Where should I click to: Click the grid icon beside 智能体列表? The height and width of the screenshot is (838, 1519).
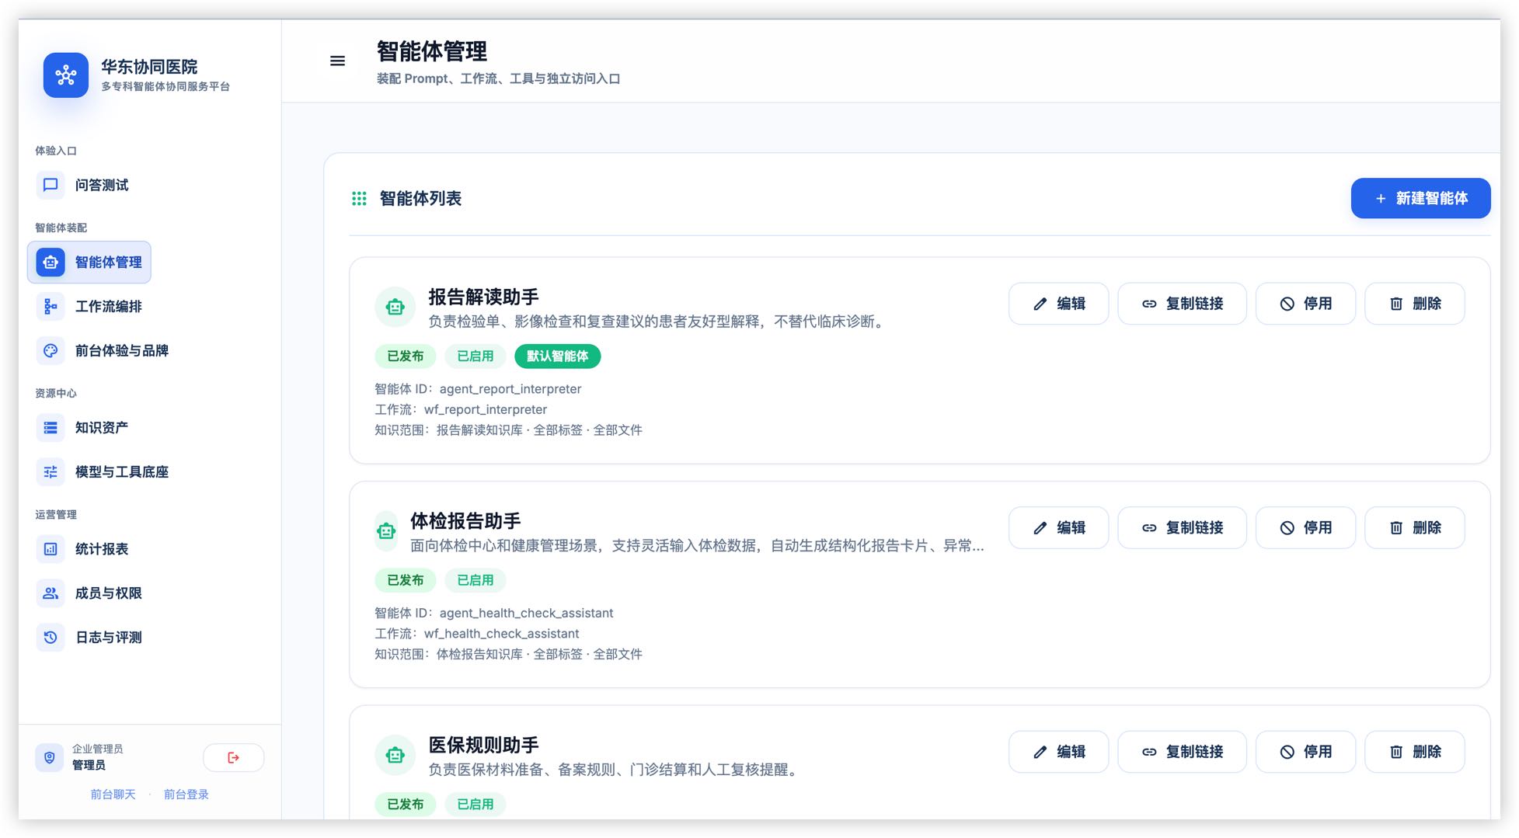tap(359, 199)
